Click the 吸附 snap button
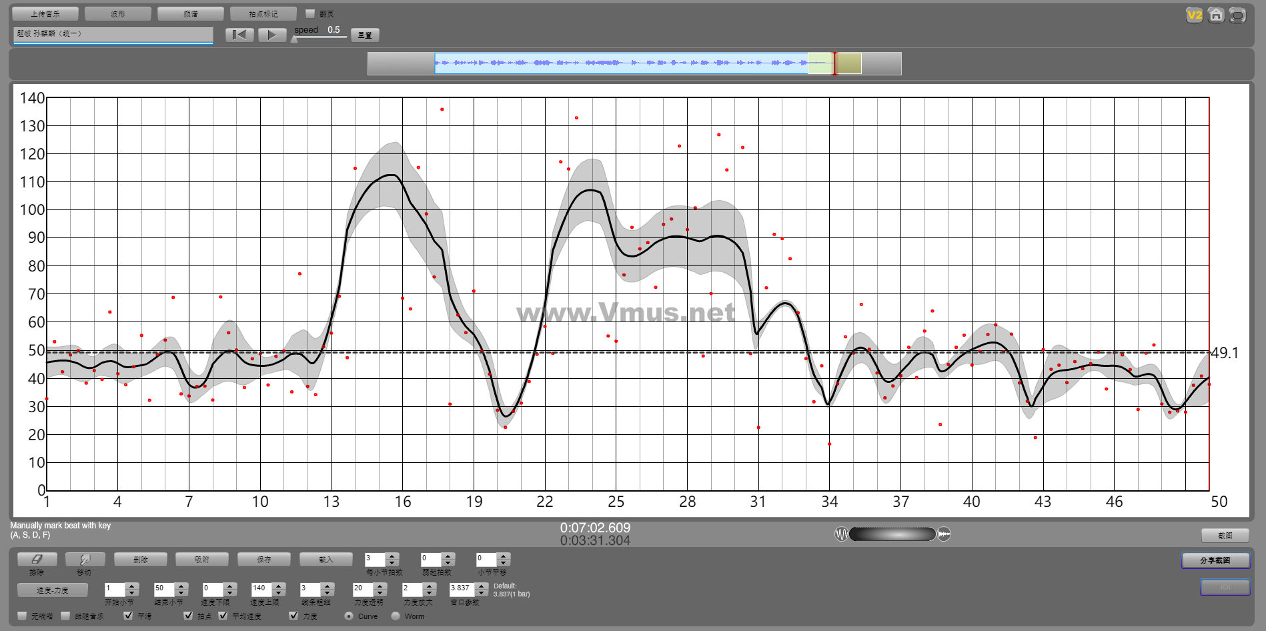Viewport: 1266px width, 631px height. 202,560
